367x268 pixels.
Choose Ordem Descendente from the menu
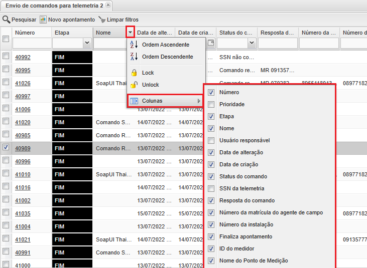(x=166, y=57)
